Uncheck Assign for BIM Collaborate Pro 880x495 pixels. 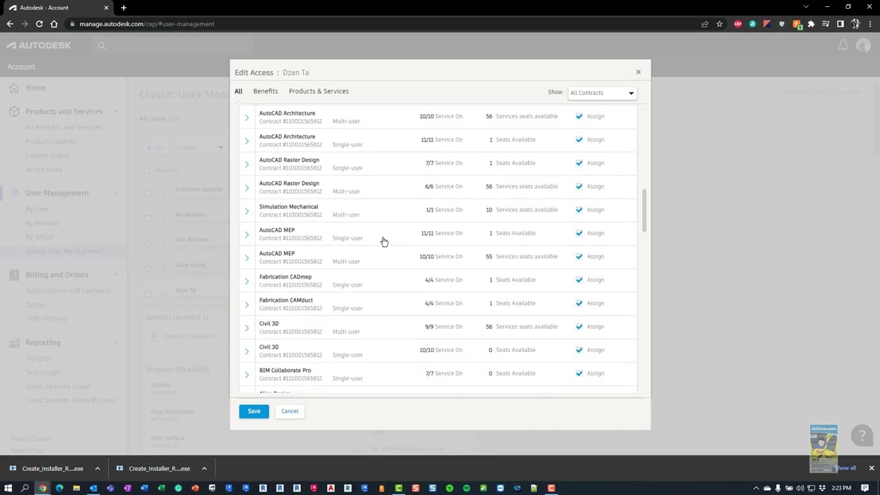[579, 373]
